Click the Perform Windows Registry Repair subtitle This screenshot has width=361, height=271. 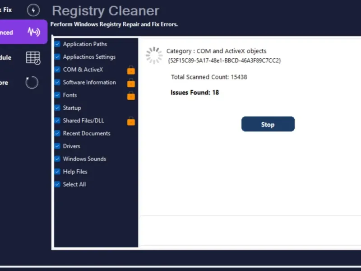click(x=114, y=24)
